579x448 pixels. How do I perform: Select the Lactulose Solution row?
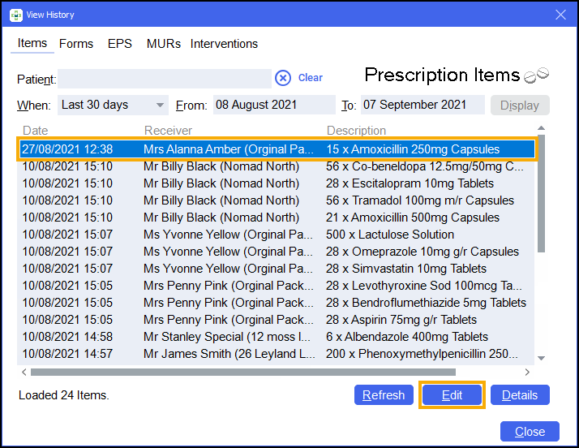(276, 235)
